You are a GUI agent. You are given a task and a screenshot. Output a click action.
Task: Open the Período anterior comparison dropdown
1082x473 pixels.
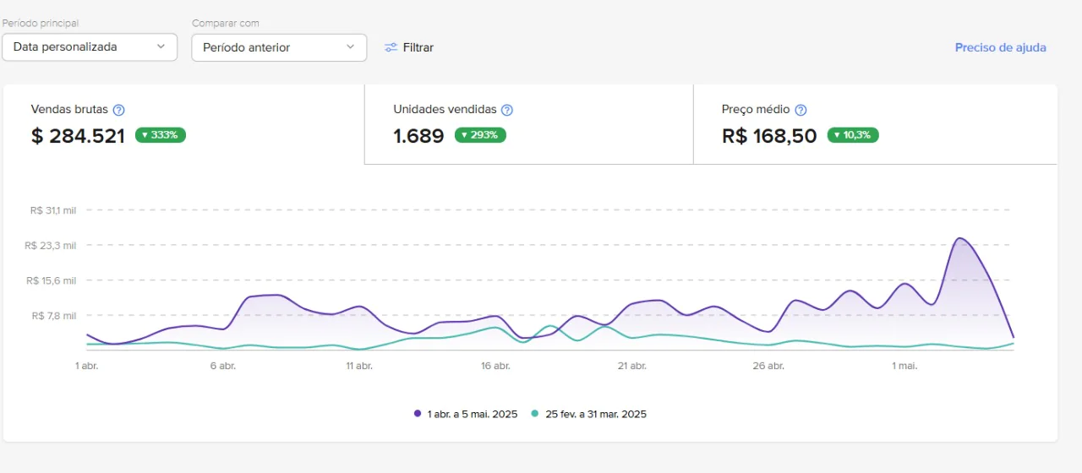coord(279,47)
